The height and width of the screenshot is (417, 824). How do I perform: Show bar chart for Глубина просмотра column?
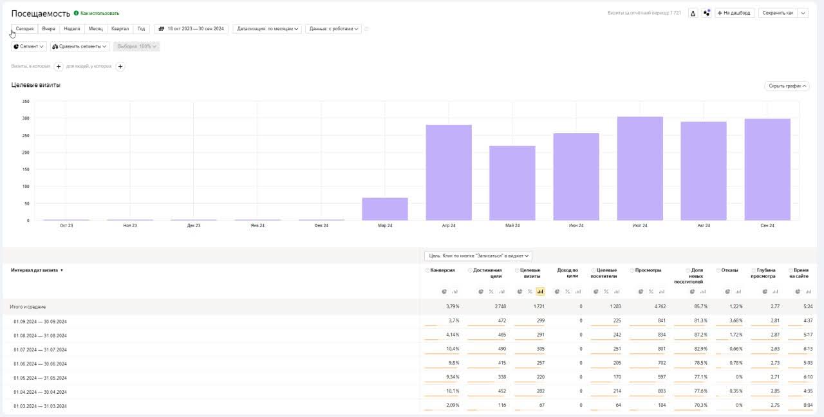point(776,292)
